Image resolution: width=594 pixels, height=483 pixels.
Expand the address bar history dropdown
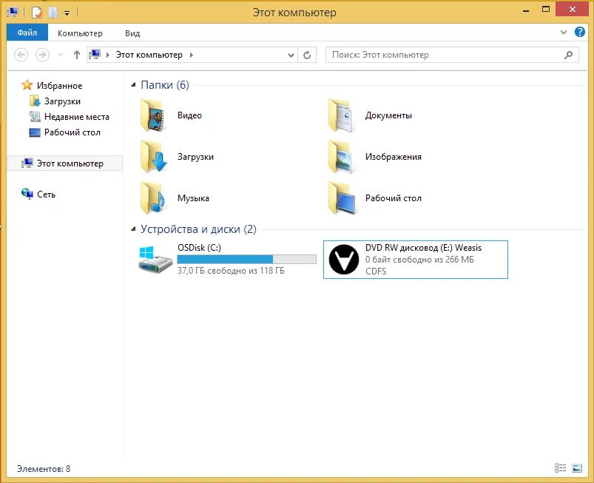[x=291, y=55]
